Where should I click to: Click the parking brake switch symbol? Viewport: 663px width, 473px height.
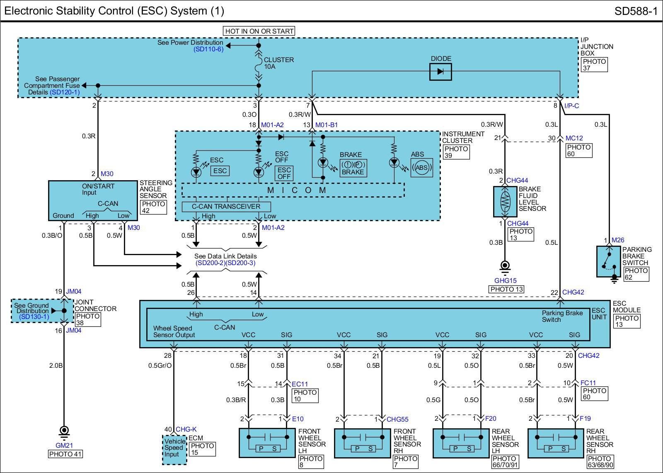[x=608, y=261]
